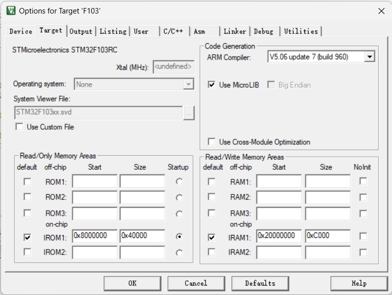Viewport: 392px width, 295px height.
Task: Enable Use Cross-Module Optimization
Action: 212,142
